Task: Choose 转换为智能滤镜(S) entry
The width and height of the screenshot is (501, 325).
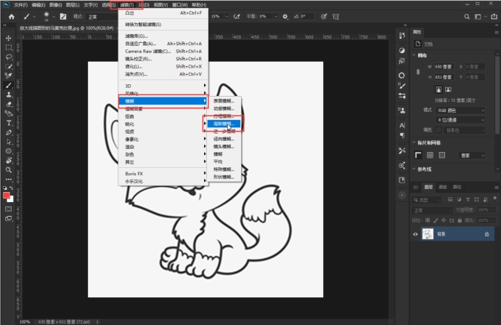Action: [163, 24]
